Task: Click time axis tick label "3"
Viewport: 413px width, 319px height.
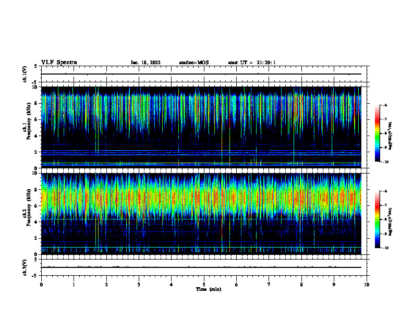Action: click(x=139, y=285)
